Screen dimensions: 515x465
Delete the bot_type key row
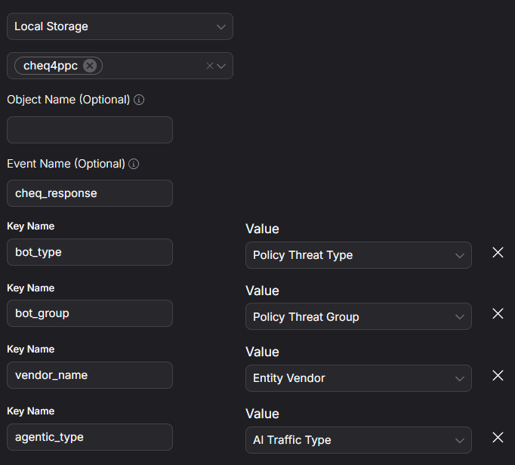pyautogui.click(x=498, y=252)
